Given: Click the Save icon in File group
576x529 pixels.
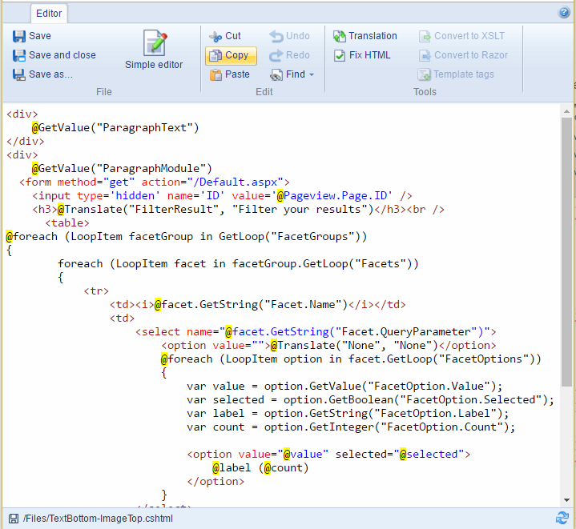Looking at the screenshot, I should coord(19,36).
